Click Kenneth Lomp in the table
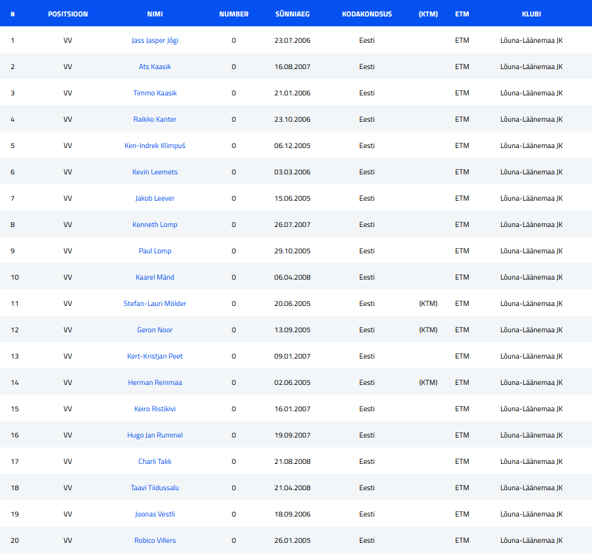The height and width of the screenshot is (556, 592). point(155,224)
